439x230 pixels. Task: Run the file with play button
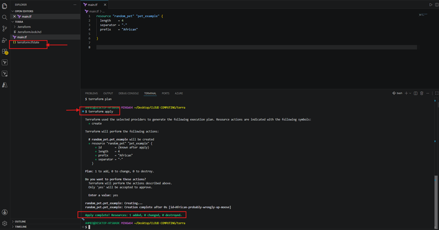click(431, 5)
